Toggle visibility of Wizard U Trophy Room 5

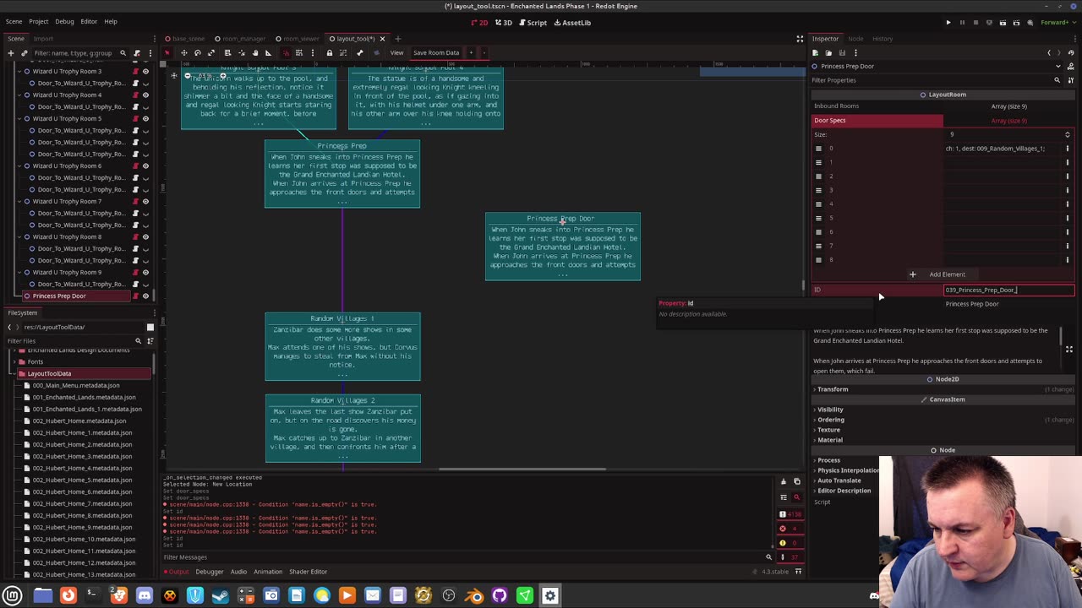click(145, 118)
